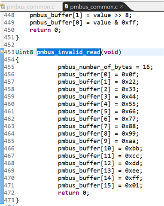Click the 'pmbus_buffer[15] = 0x01;' line
Viewport: 164px width, 206px height.
(100, 185)
